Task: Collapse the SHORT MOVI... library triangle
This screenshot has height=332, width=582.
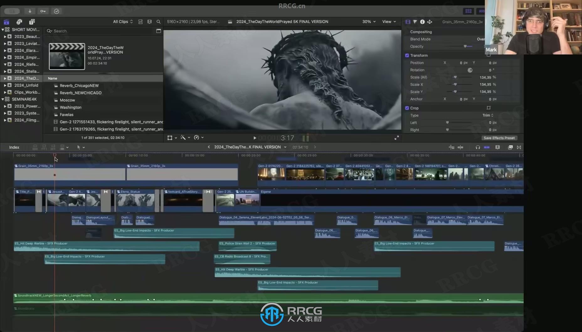Action: tap(3, 29)
